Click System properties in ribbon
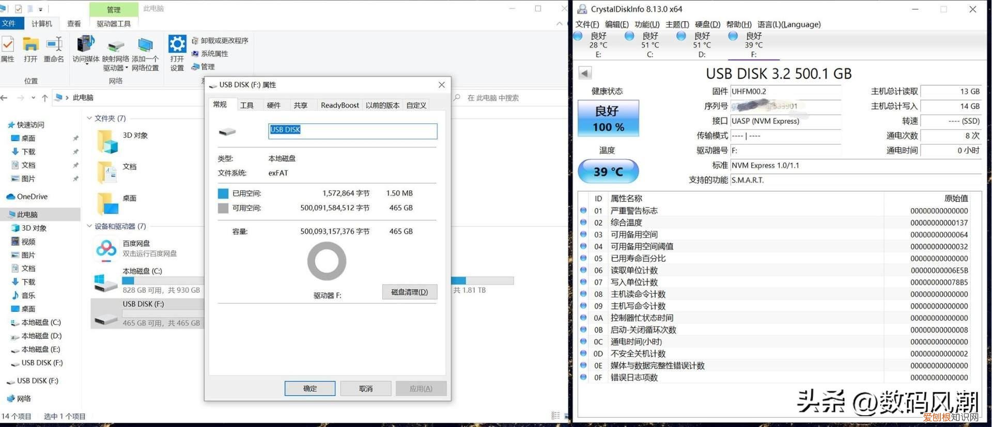 (210, 54)
